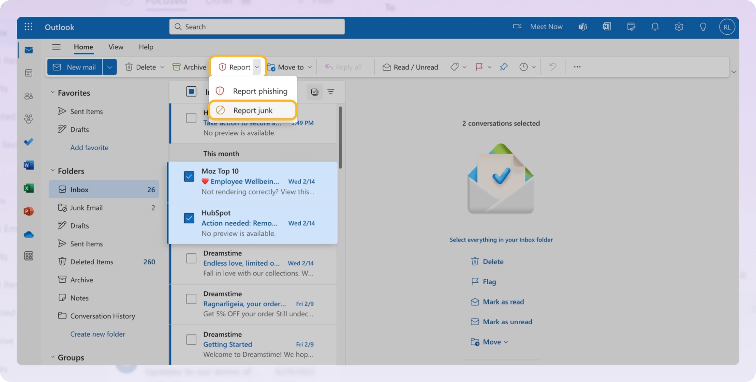Collapse the Favorites section
This screenshot has height=382, width=756.
(53, 92)
